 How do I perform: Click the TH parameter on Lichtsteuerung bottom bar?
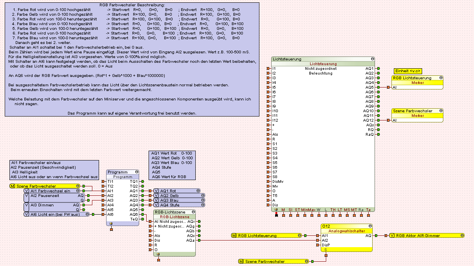click(333, 210)
